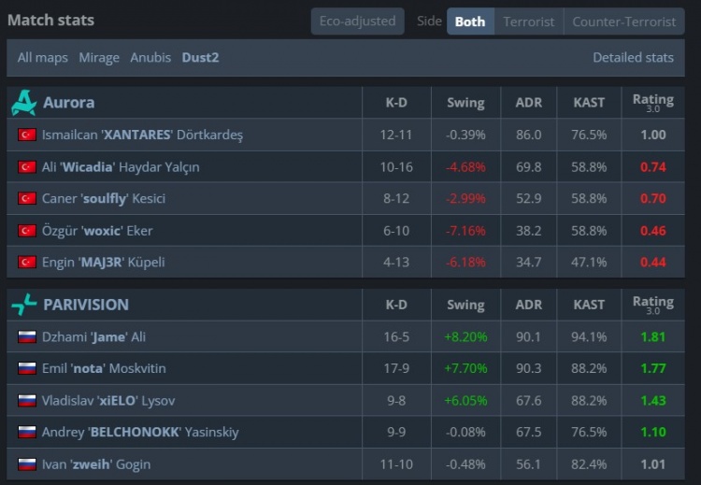701x485 pixels.
Task: Switch side filter to Terrorist
Action: point(528,21)
